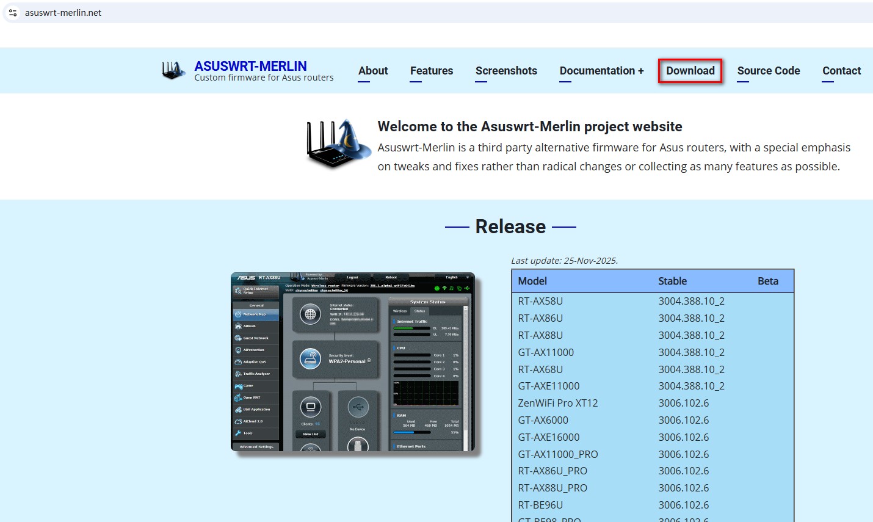This screenshot has width=873, height=522.
Task: Click the RT-AX88U interface screenshot thumbnail
Action: pyautogui.click(x=353, y=362)
